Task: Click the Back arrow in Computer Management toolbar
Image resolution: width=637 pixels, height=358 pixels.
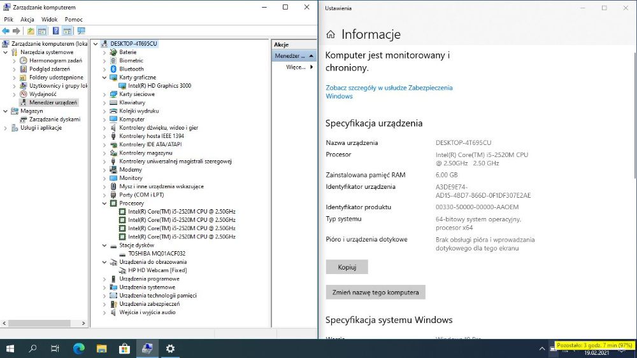Action: (x=6, y=31)
